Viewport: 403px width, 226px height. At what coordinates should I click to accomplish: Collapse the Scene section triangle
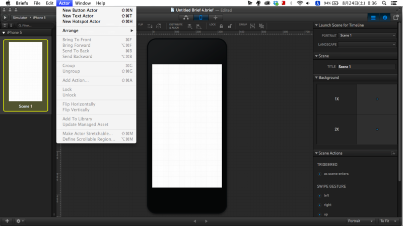pyautogui.click(x=316, y=56)
